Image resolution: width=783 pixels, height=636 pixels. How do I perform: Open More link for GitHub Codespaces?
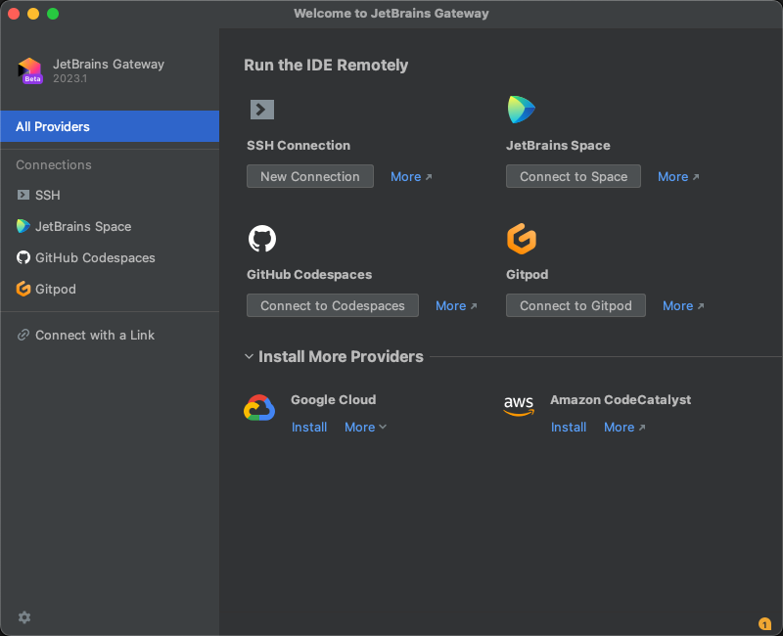[x=456, y=306]
